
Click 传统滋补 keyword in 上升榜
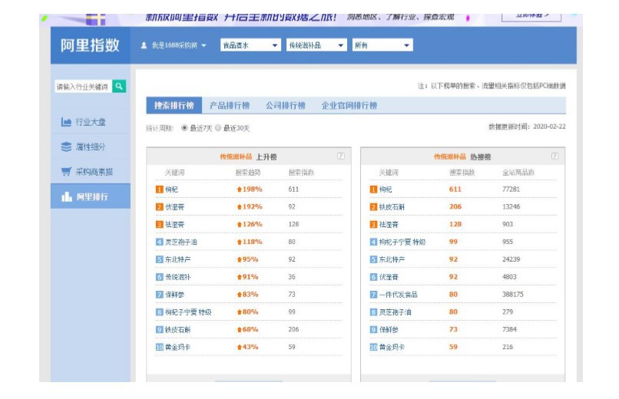tap(177, 277)
